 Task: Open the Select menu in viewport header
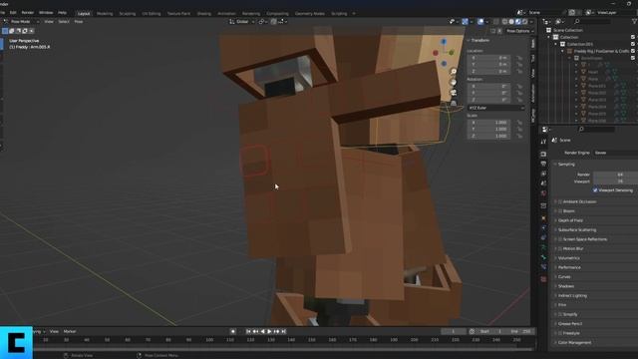(64, 22)
